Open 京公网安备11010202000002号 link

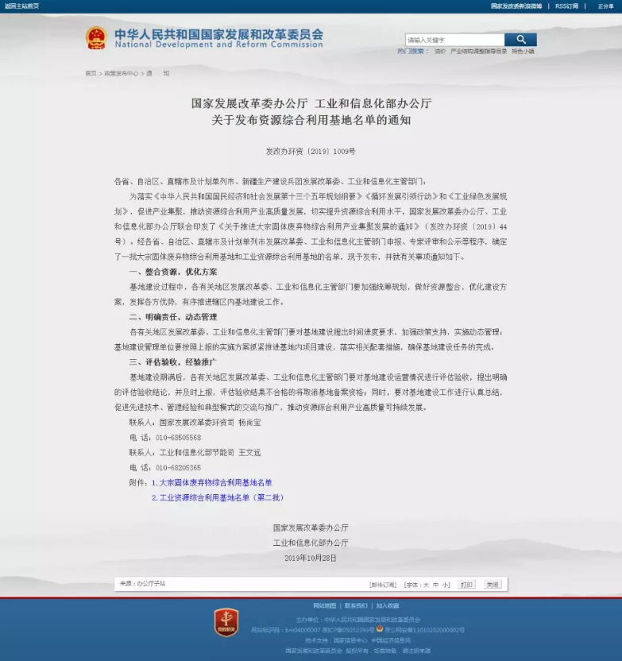[x=424, y=630]
